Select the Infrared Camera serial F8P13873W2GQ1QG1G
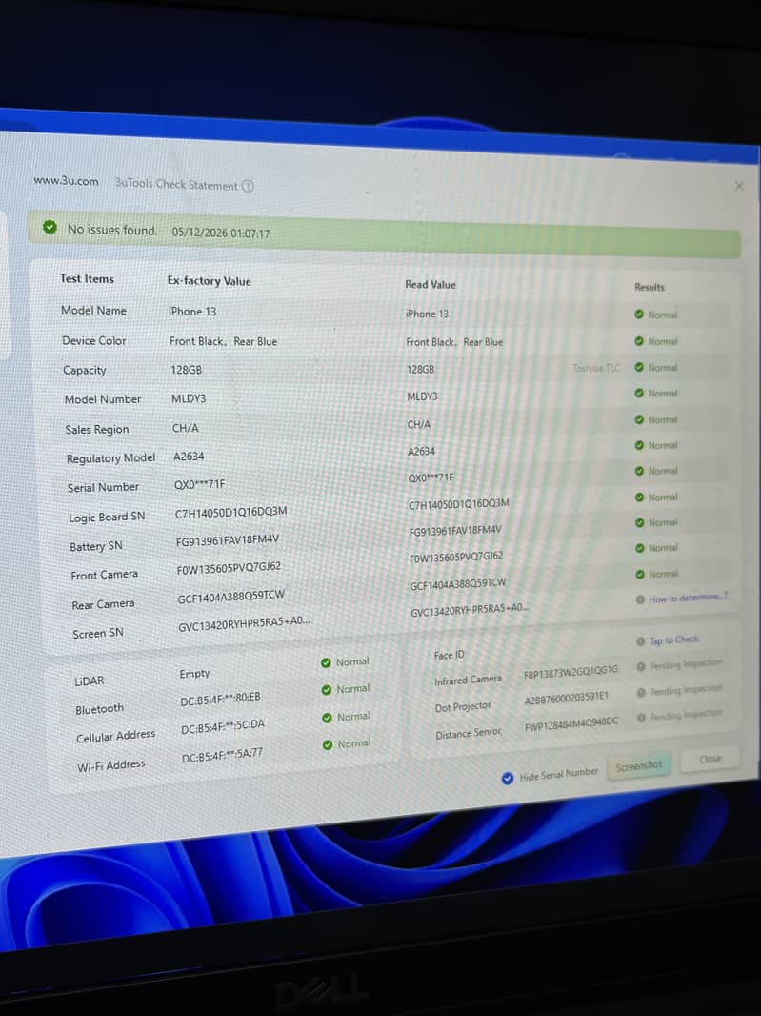The width and height of the screenshot is (761, 1016). [x=571, y=672]
